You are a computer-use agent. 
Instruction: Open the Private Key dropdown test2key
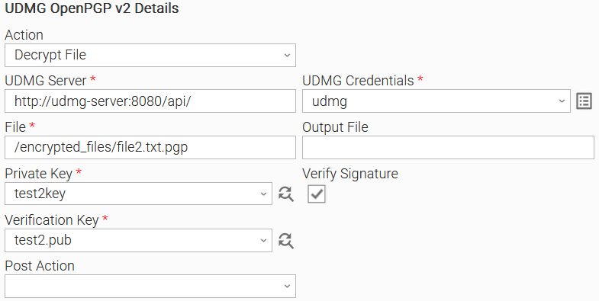pos(138,194)
